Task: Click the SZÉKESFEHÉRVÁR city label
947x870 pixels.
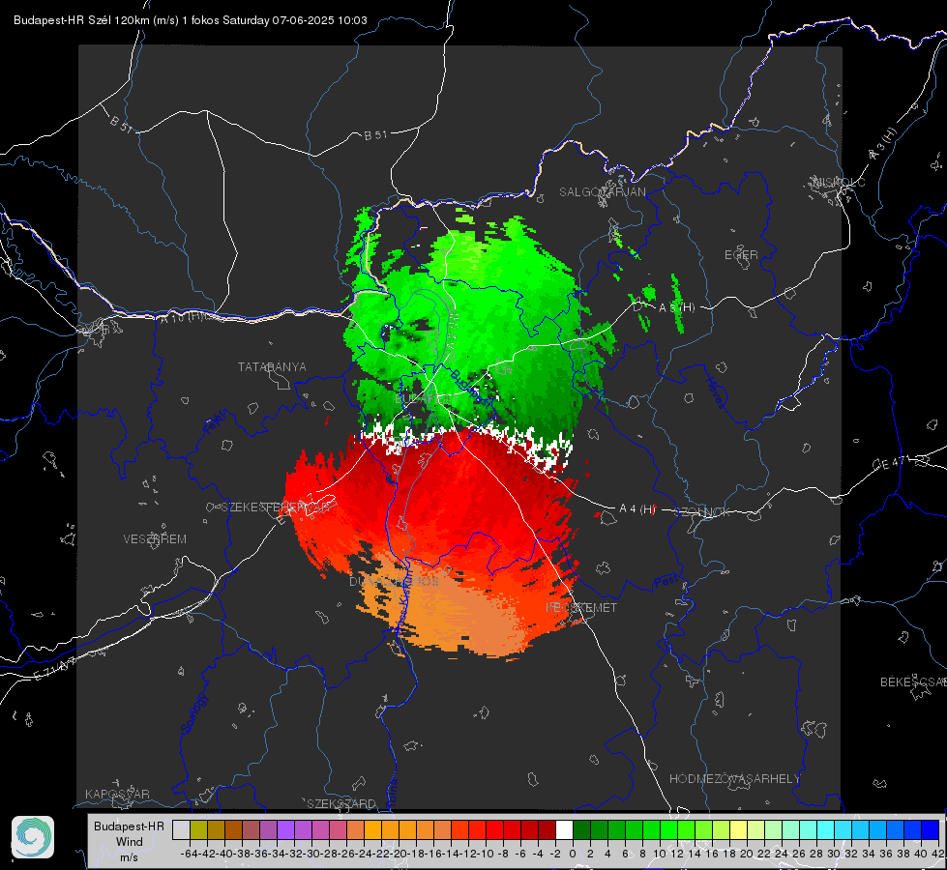Action: pyautogui.click(x=278, y=507)
